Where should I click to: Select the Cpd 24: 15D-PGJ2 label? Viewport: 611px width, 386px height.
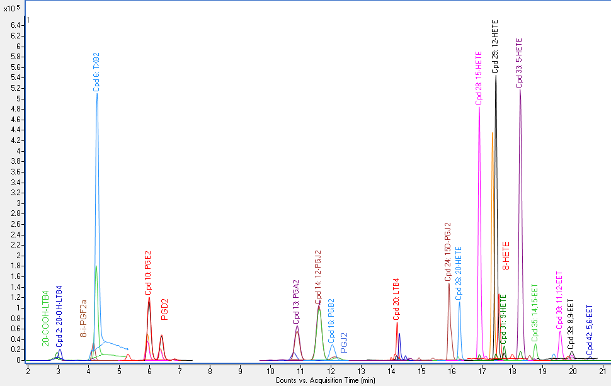tap(448, 251)
